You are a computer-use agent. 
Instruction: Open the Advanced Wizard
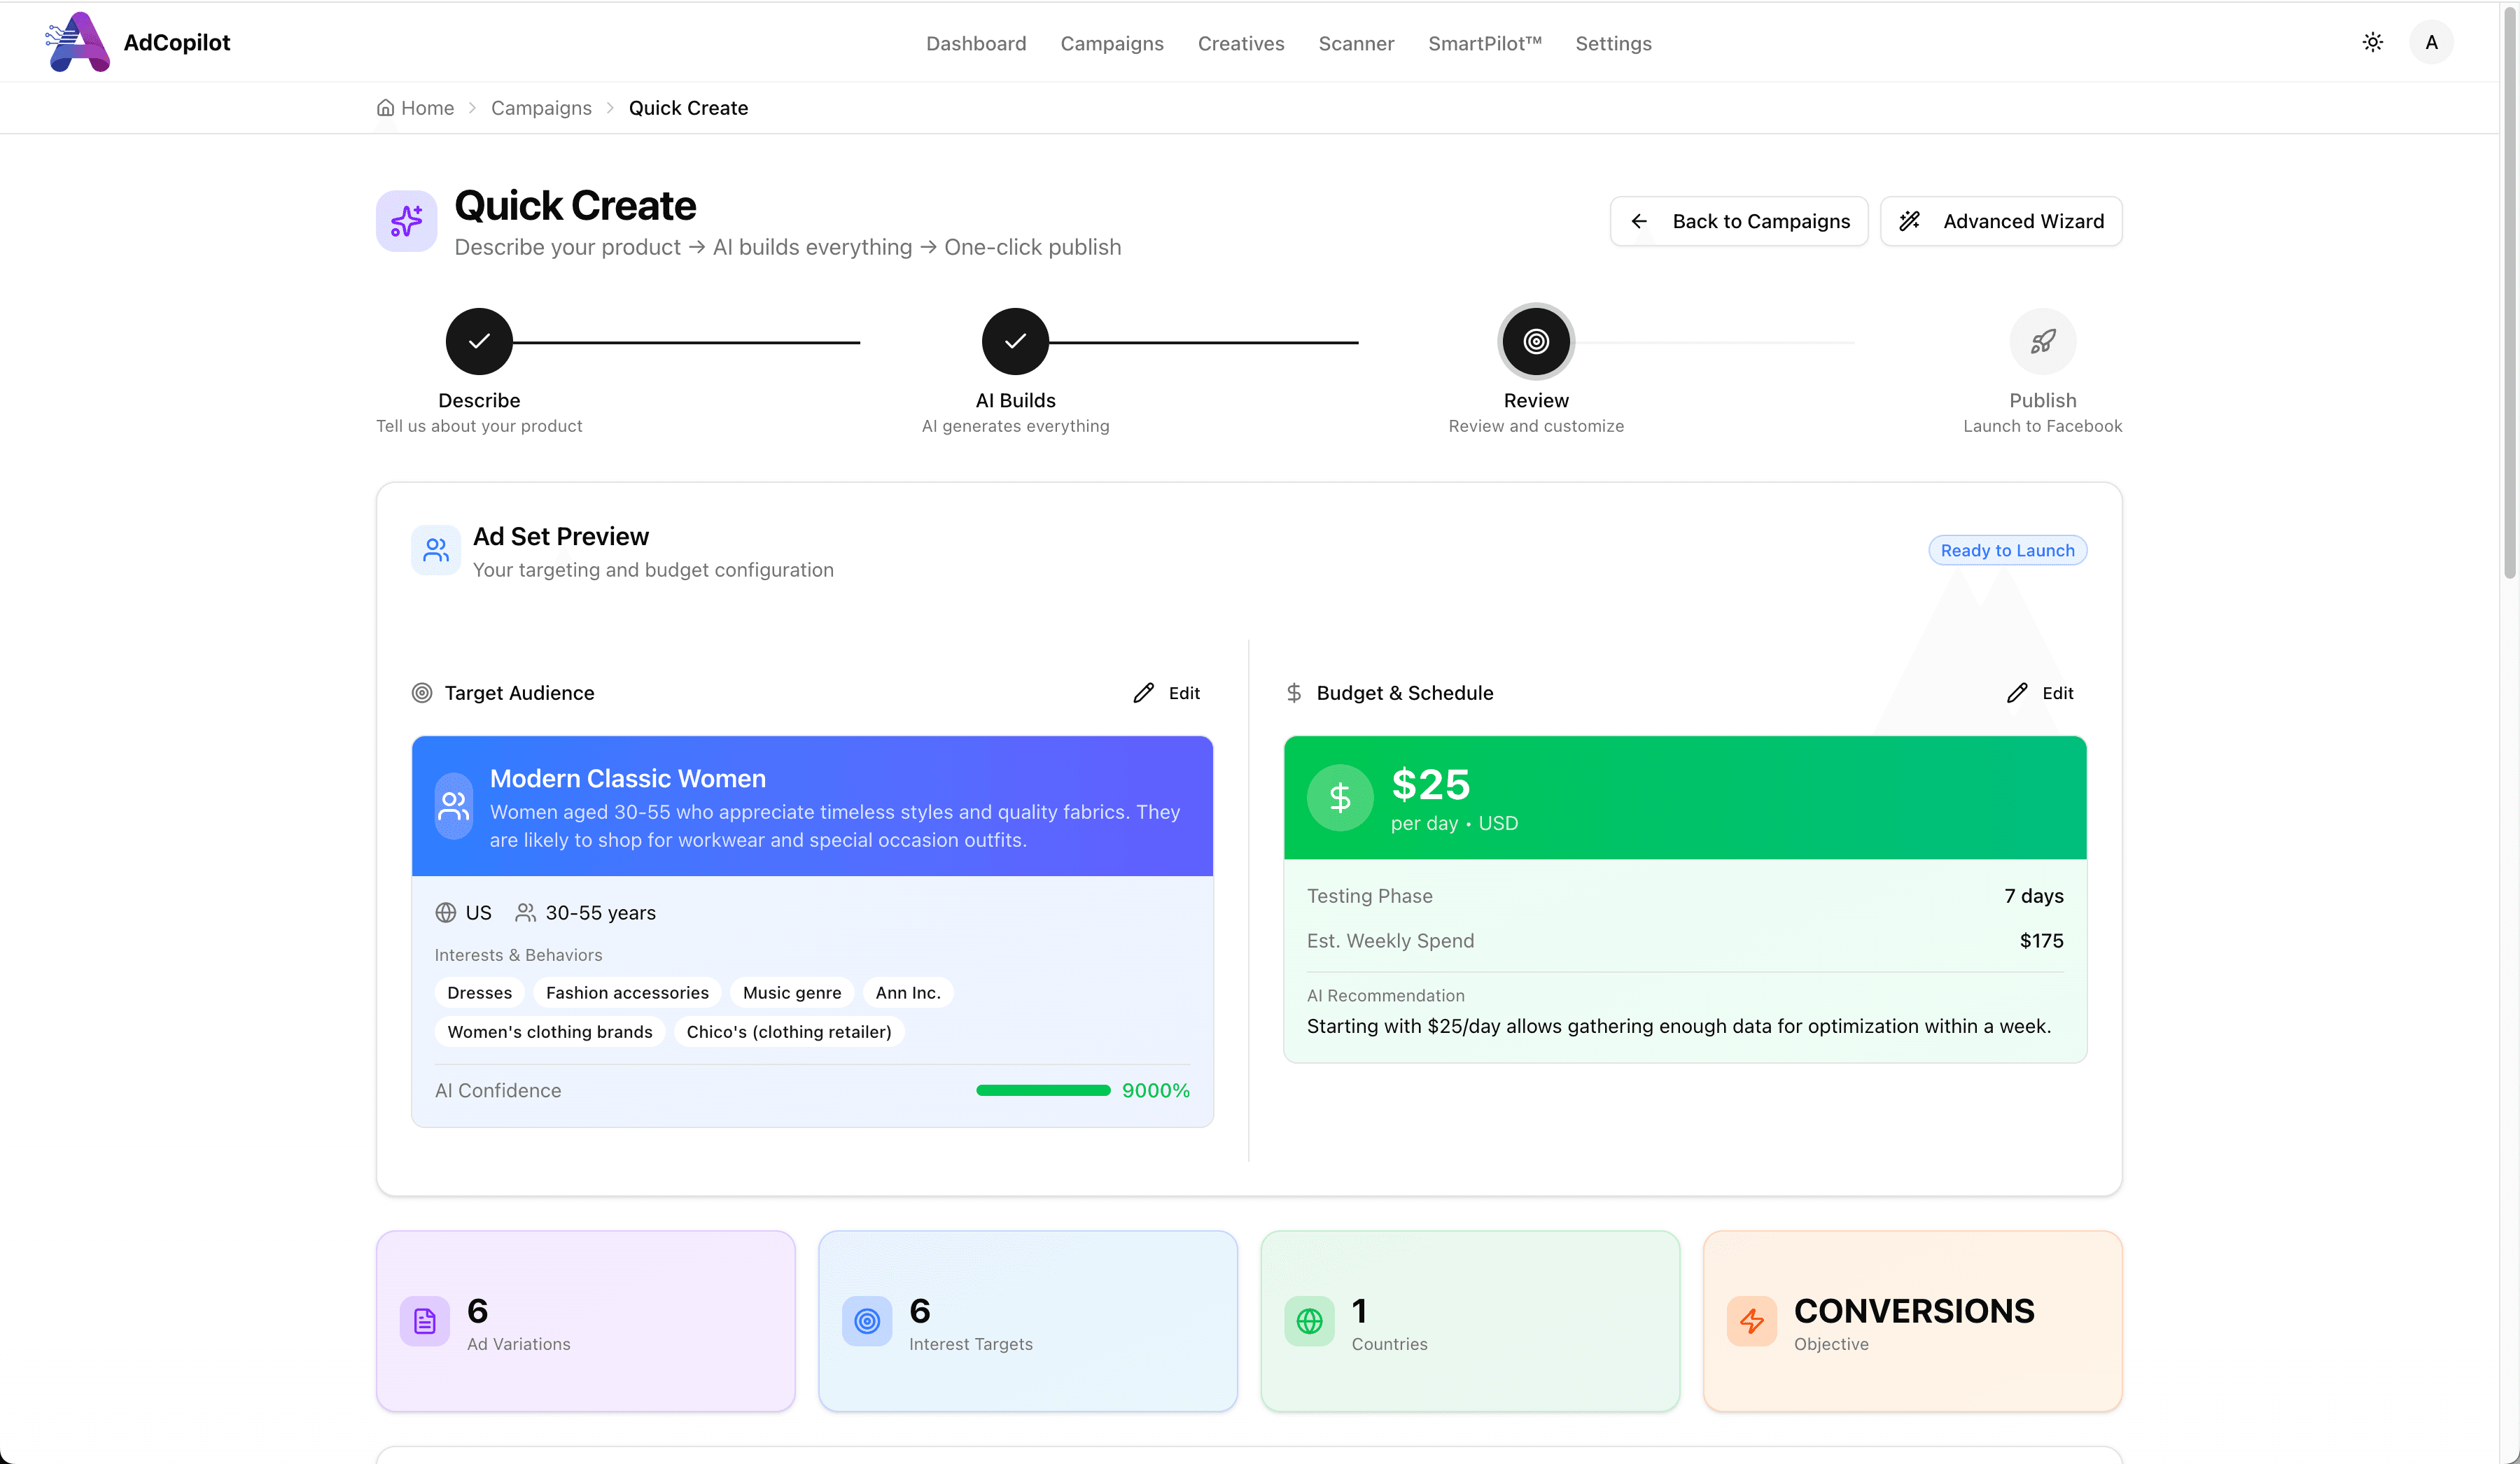pos(2001,221)
